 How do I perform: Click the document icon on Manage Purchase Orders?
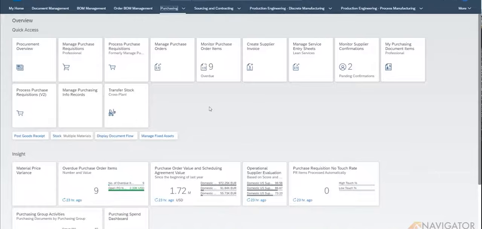click(158, 67)
